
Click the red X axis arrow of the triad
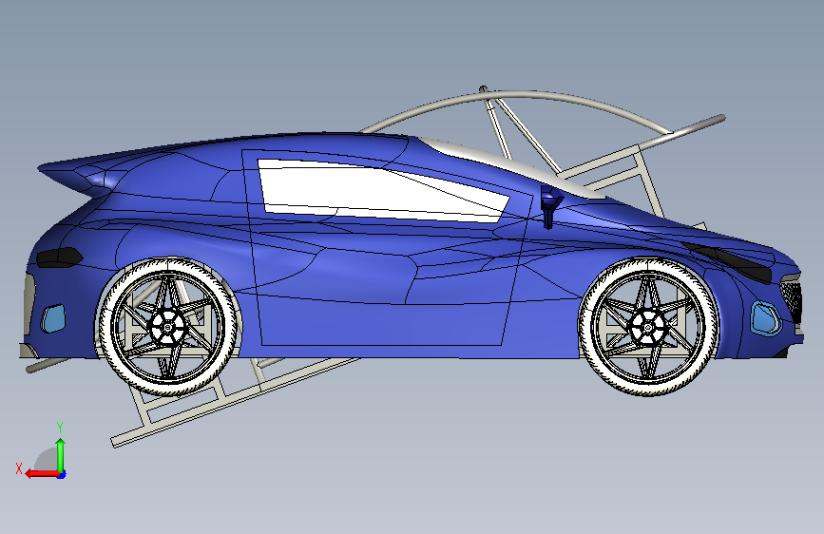pos(42,473)
